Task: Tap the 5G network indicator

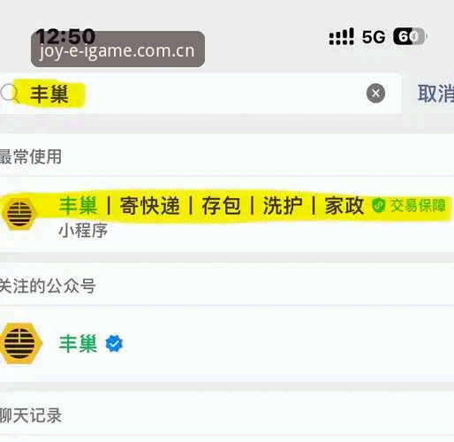Action: tap(374, 37)
